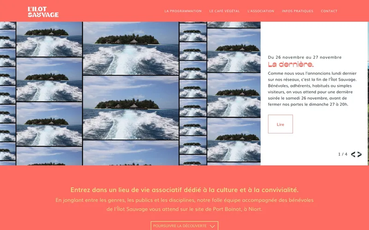Open La Programmation menu item
Viewport: 369px width, 230px height.
pyautogui.click(x=183, y=11)
